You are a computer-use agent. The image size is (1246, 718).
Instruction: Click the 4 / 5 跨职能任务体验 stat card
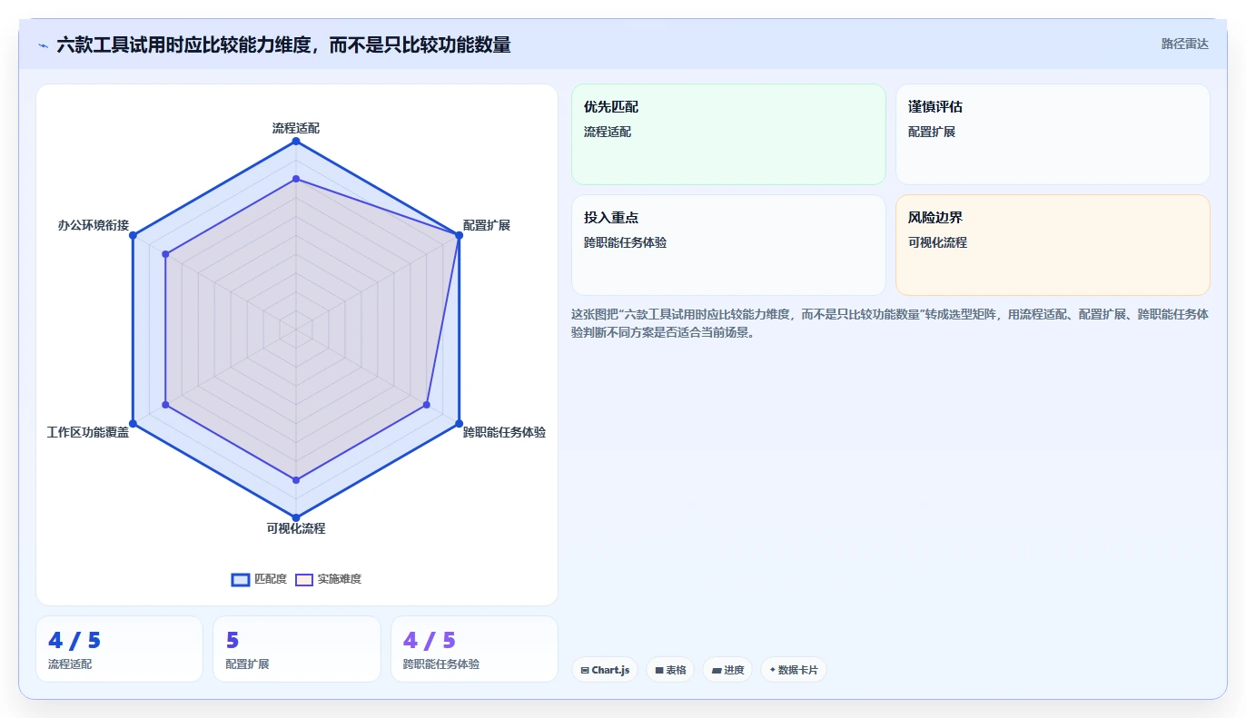pyautogui.click(x=474, y=649)
